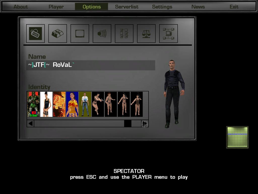Open the checklist game options icon
The width and height of the screenshot is (258, 194).
124,34
